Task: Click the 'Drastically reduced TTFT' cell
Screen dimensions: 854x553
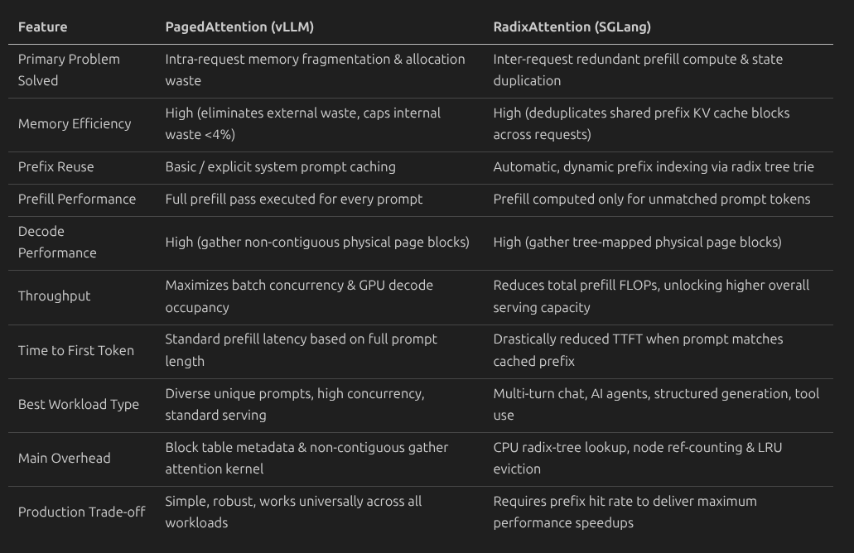Action: [x=638, y=350]
